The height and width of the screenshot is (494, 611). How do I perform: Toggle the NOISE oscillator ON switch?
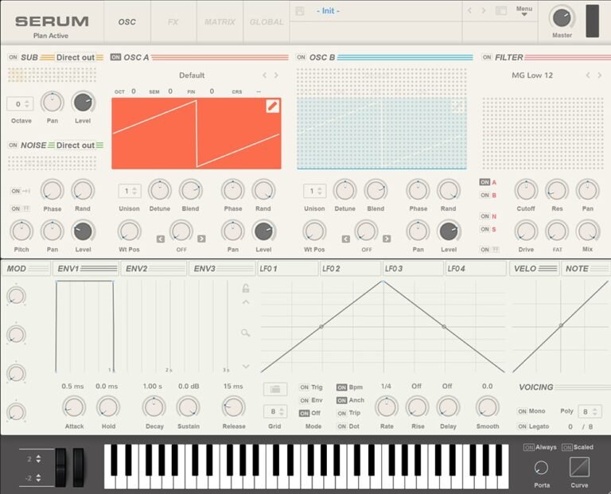[x=13, y=145]
